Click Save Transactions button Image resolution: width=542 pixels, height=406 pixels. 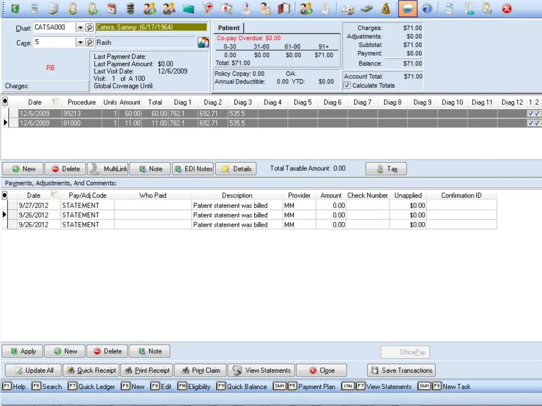coord(401,371)
